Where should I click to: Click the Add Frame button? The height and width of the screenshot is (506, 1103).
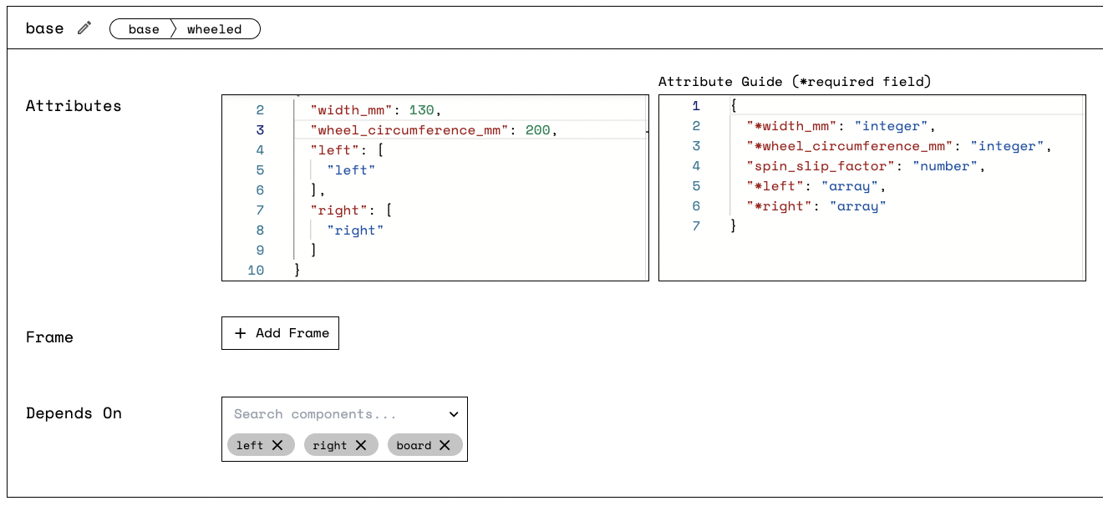(280, 332)
